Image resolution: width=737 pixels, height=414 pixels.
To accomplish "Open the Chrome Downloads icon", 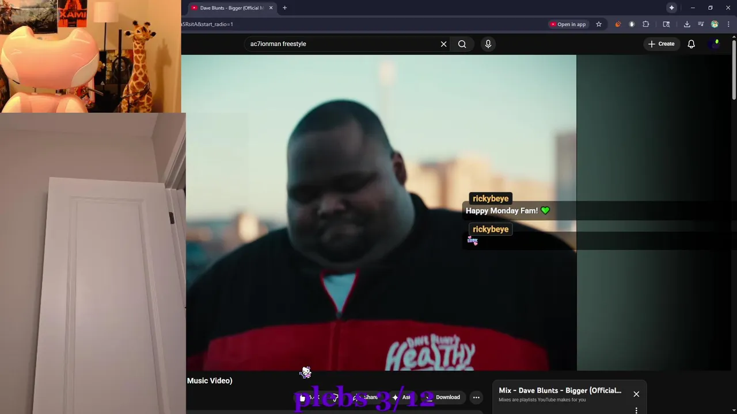I will [x=687, y=24].
